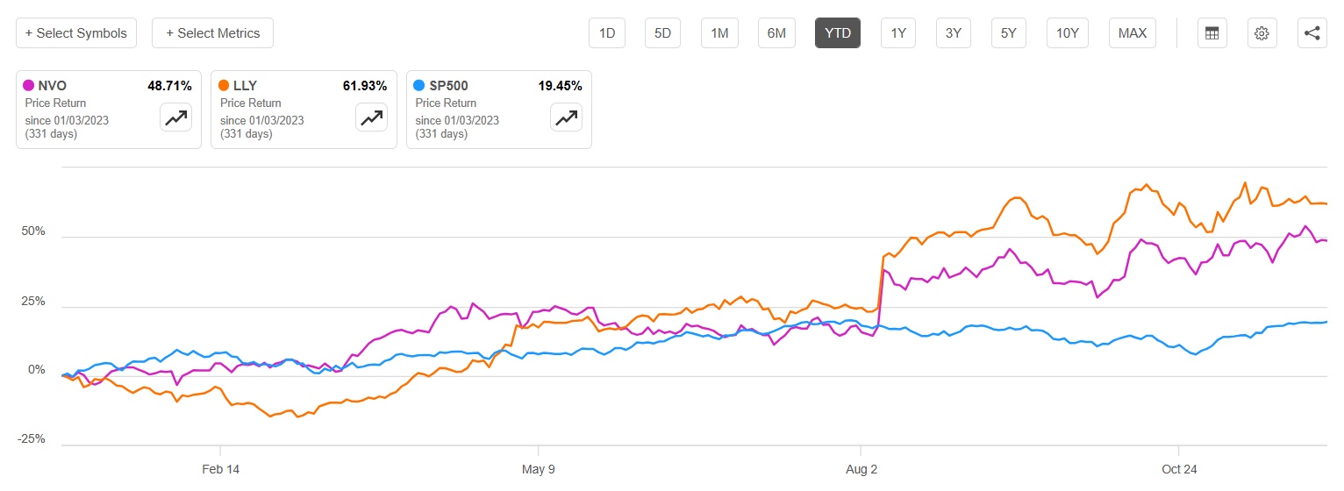Open the table view icon
Screen dimensions: 1344x491
(1212, 33)
